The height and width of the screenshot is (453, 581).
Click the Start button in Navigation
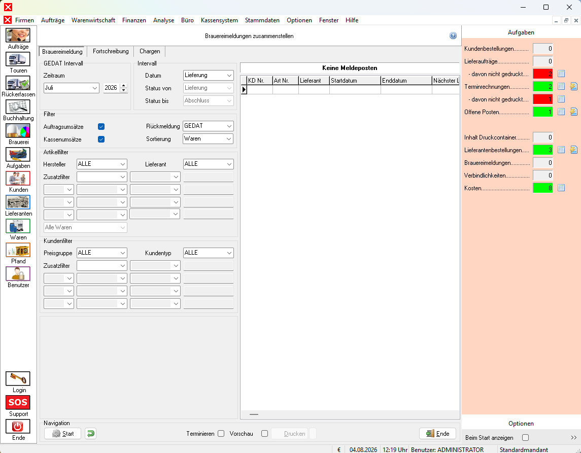click(62, 433)
